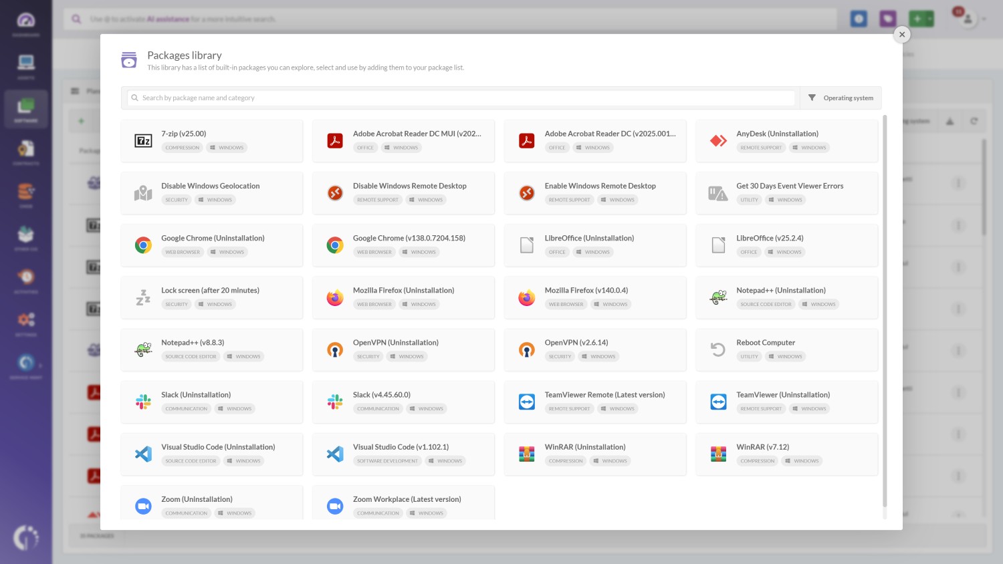
Task: Click the OpenVPN v2.6.14 keyhole icon
Action: click(527, 349)
